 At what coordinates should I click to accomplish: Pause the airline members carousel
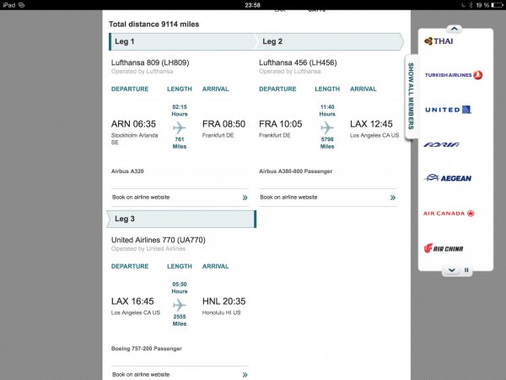(x=466, y=270)
